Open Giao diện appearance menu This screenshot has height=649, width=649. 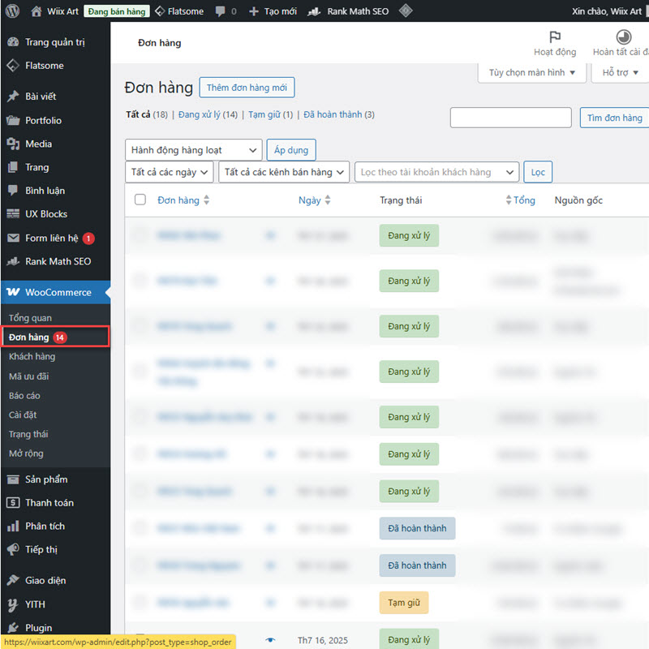pos(55,581)
